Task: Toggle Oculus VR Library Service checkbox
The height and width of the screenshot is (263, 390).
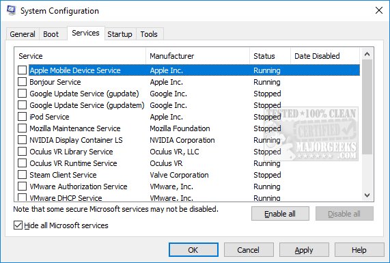Action: (x=22, y=151)
